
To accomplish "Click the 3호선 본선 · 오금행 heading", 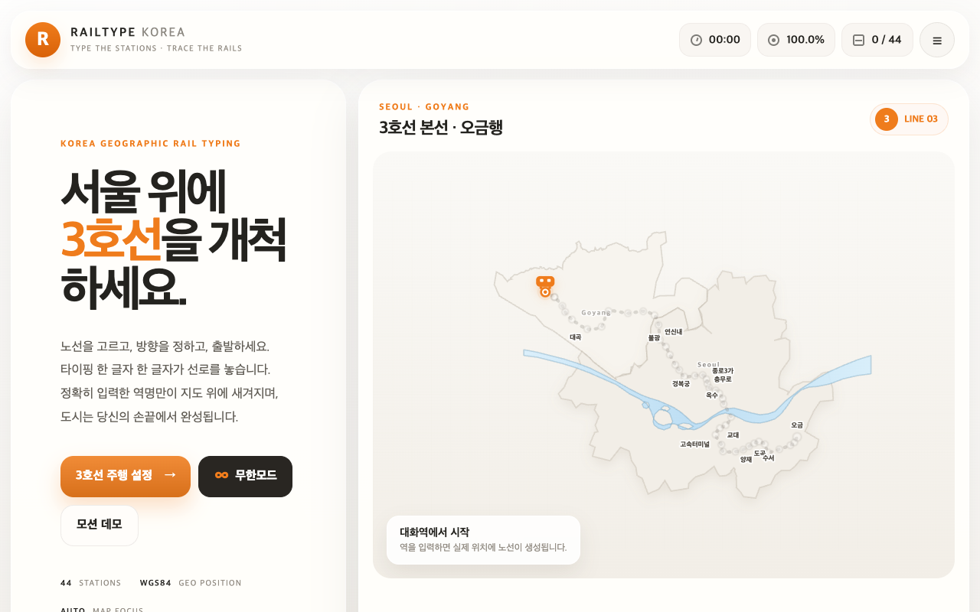I will [441, 127].
